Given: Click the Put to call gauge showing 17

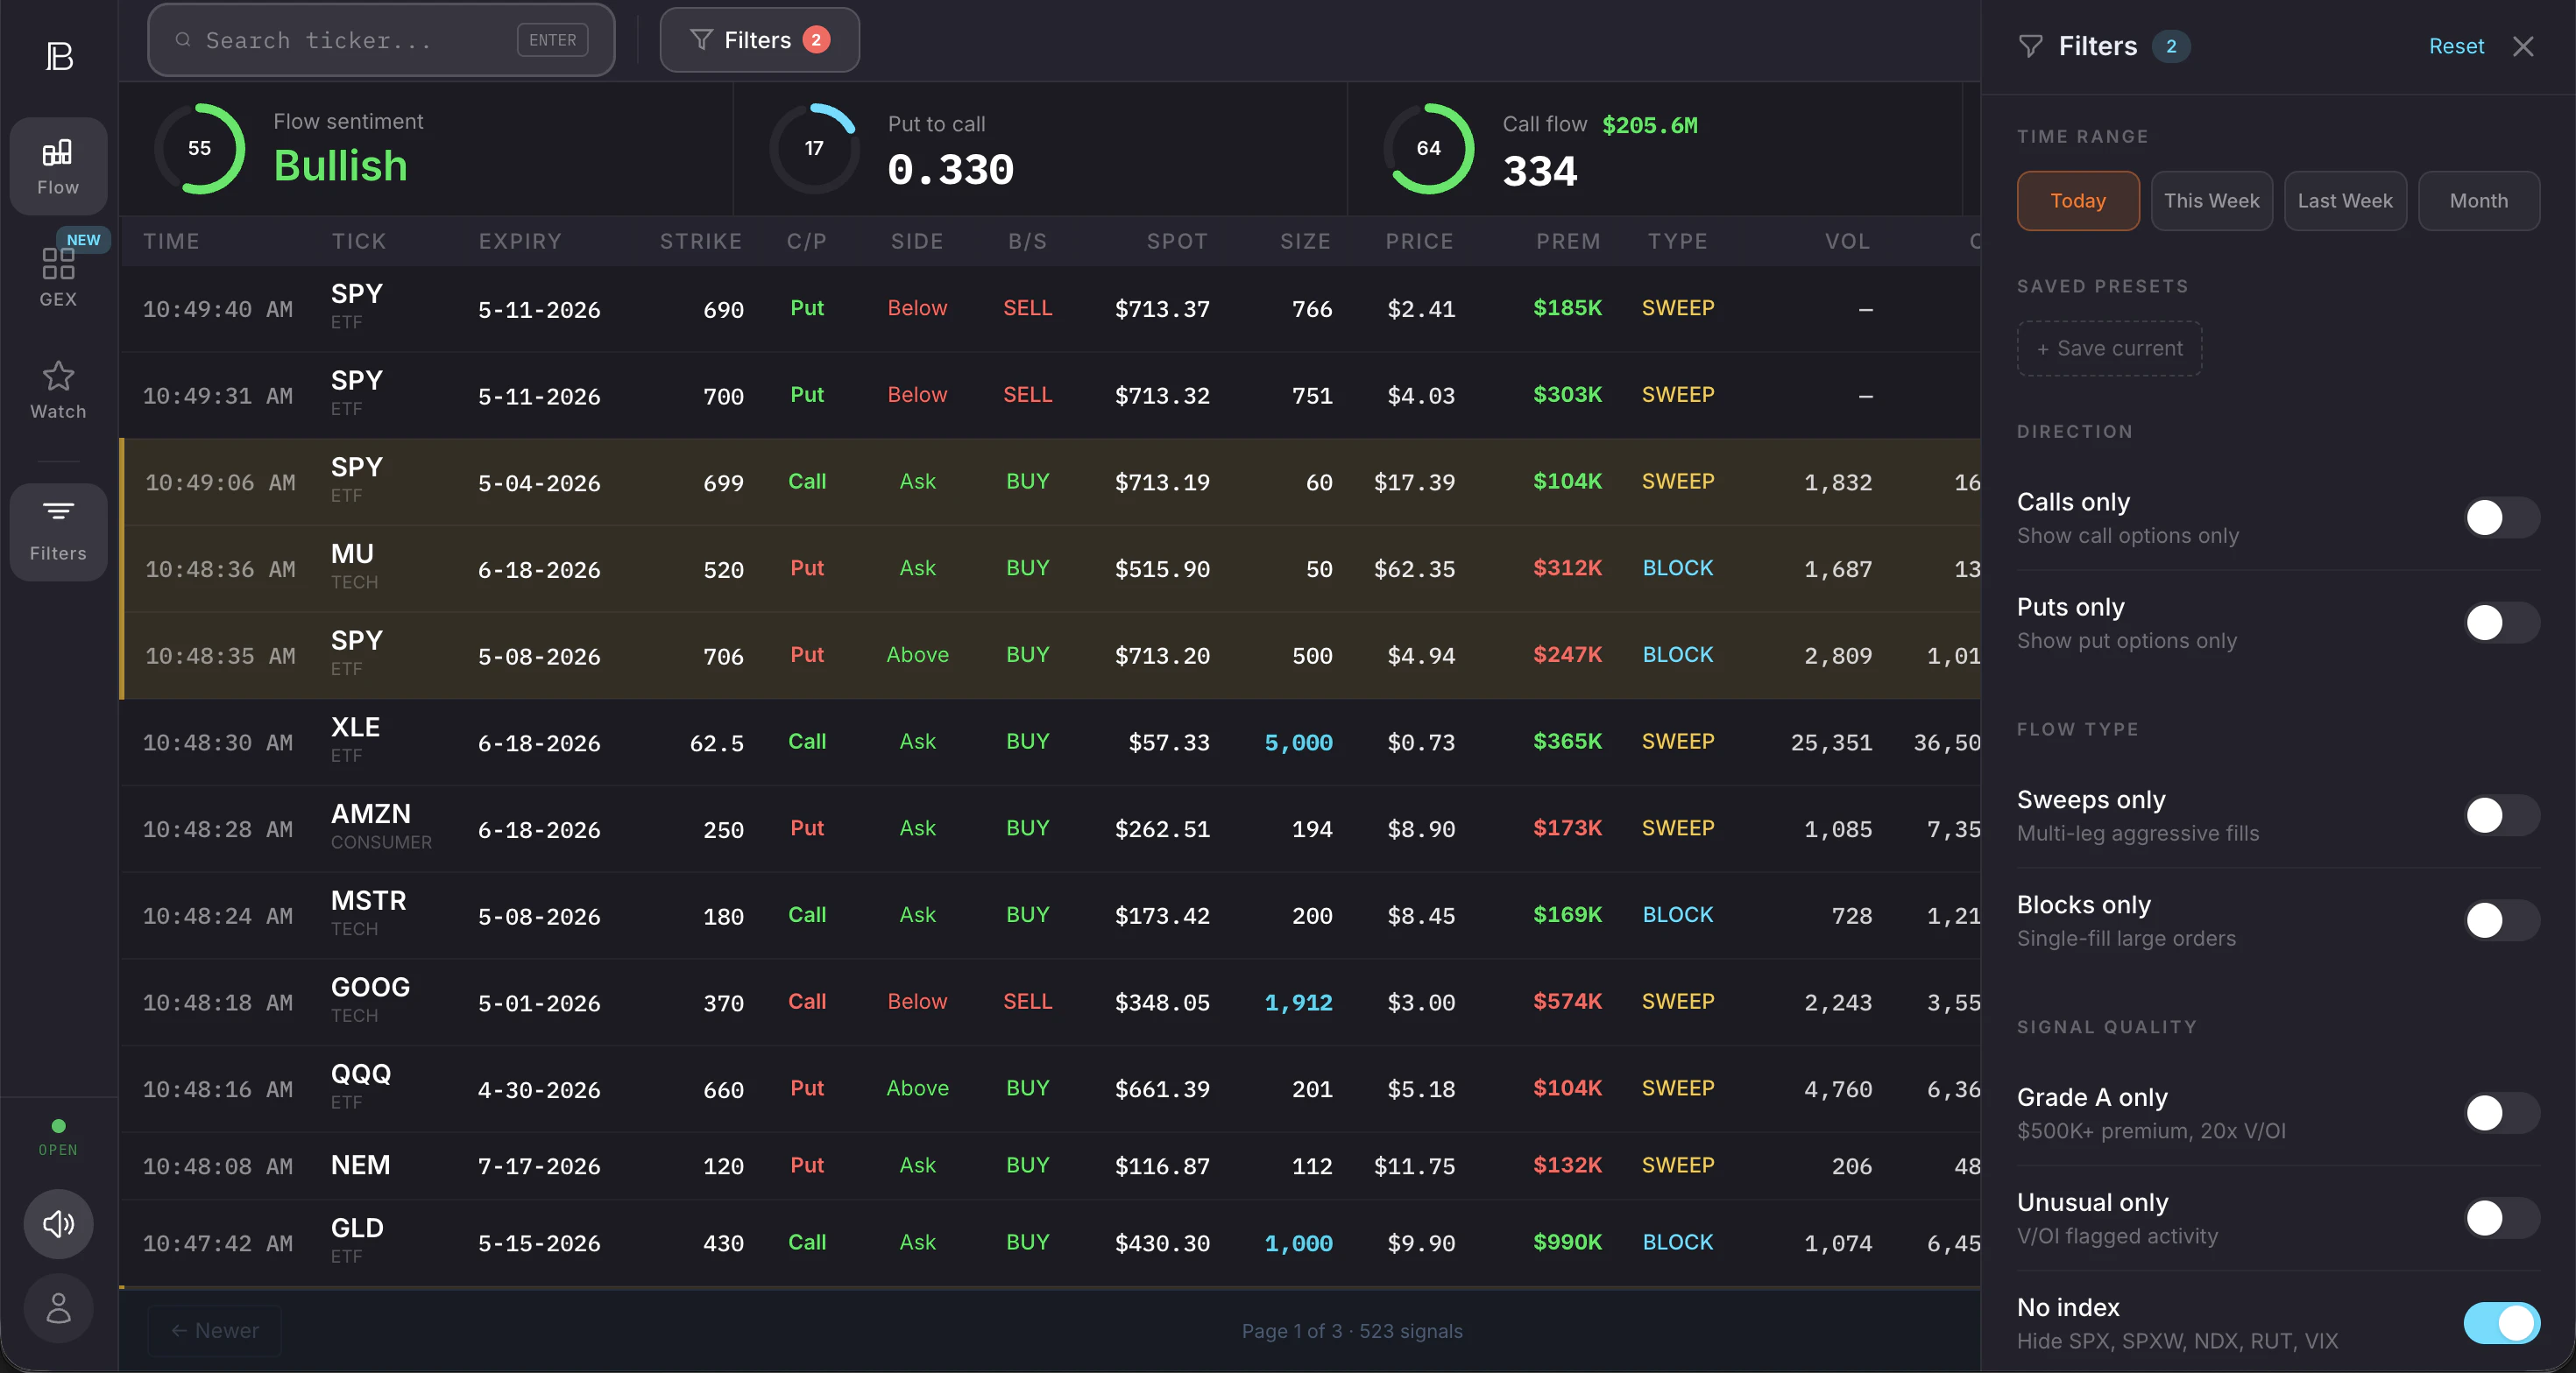Looking at the screenshot, I should [814, 148].
